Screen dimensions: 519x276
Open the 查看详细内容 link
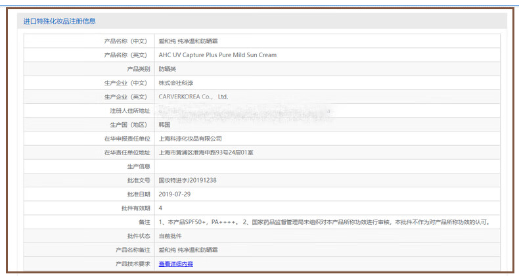(x=176, y=264)
